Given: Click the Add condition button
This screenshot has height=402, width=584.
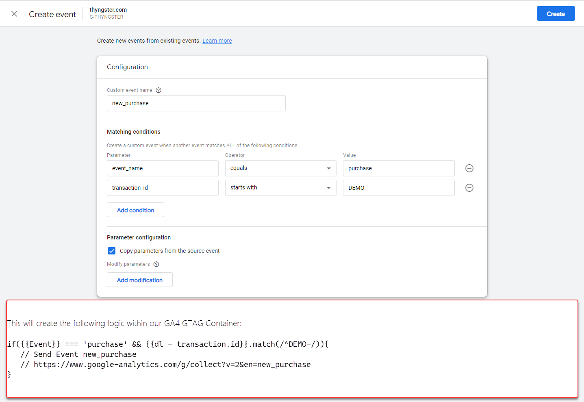Looking at the screenshot, I should click(x=135, y=210).
